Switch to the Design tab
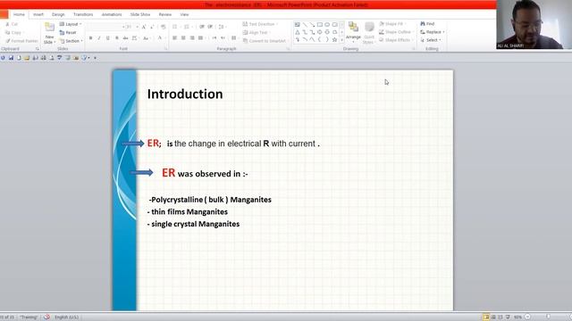The width and height of the screenshot is (572, 321). click(58, 14)
